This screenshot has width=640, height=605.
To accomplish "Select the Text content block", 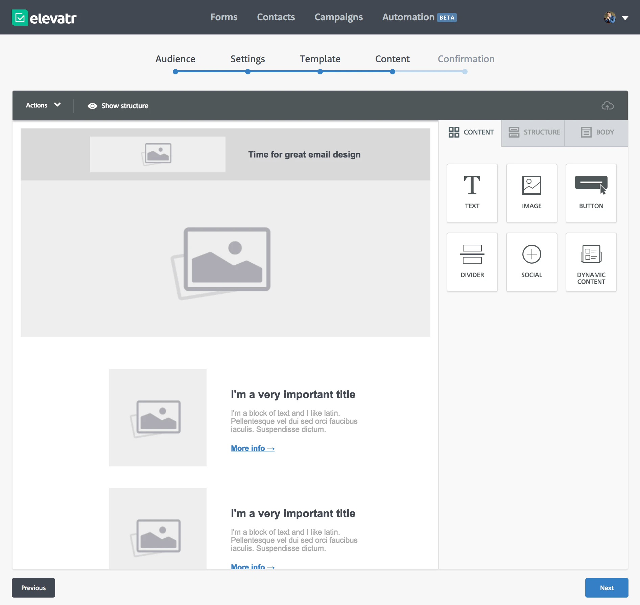I will pos(472,193).
